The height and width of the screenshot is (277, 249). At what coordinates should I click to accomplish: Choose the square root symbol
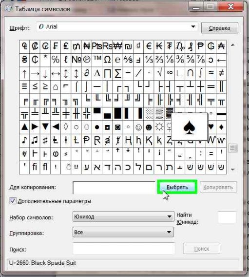159,73
